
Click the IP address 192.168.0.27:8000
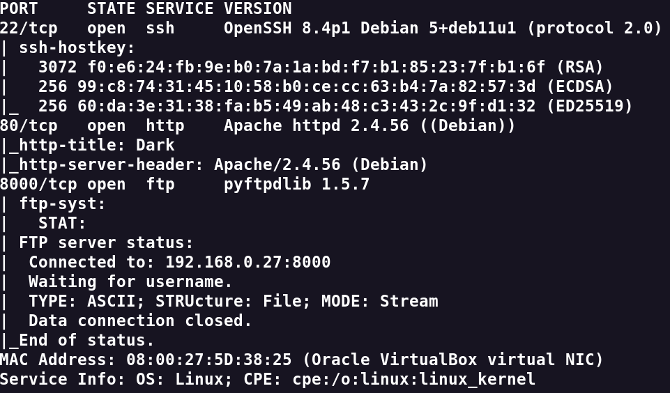coord(248,262)
